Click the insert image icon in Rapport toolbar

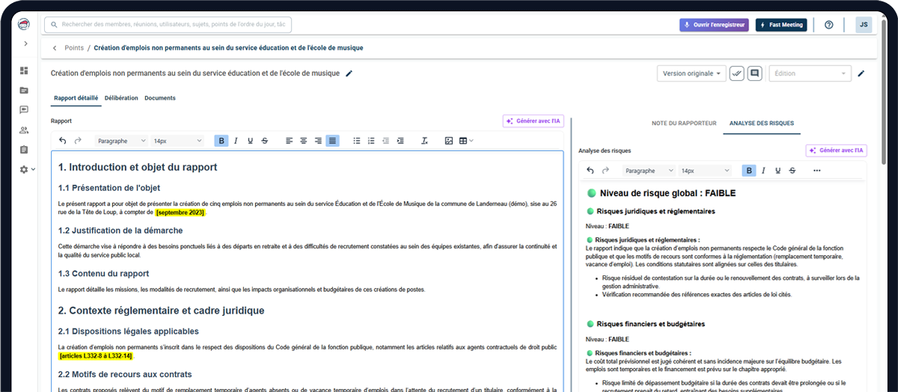coord(449,141)
